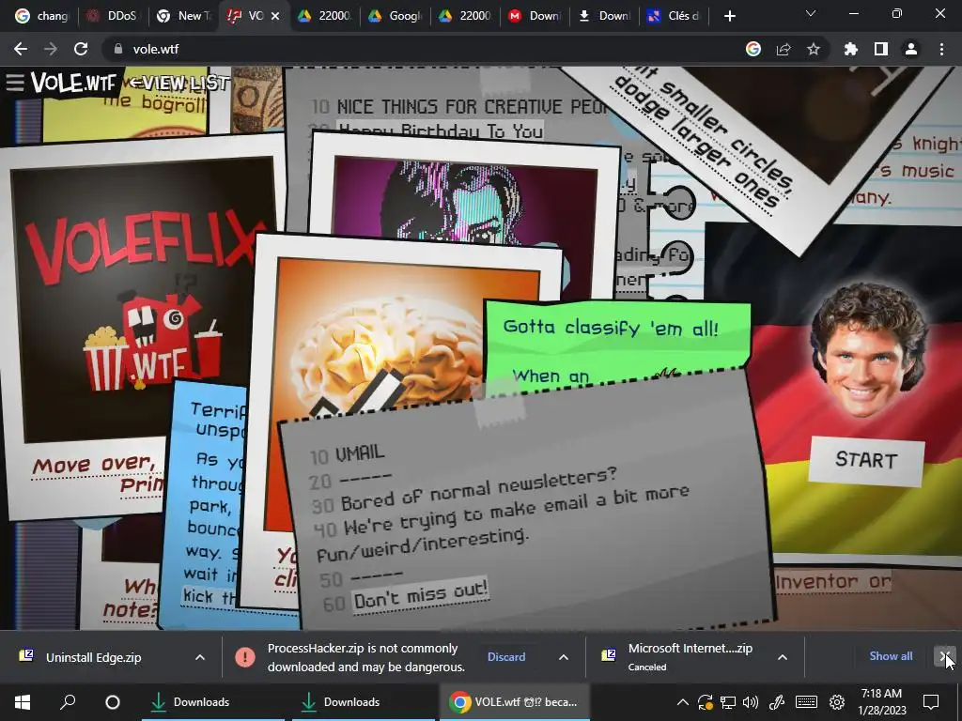Open the taskbar clock showing 7:18 AM
This screenshot has height=721, width=962.
[881, 702]
